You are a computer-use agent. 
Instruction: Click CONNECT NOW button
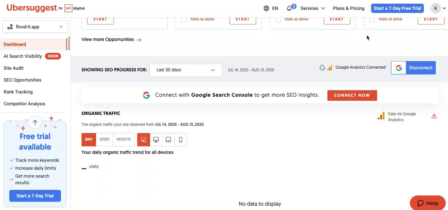tap(352, 95)
